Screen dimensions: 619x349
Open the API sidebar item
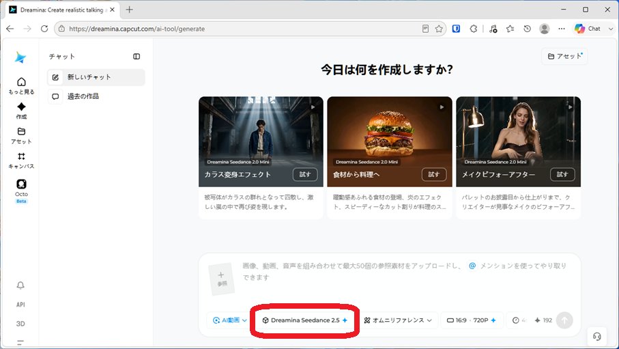[x=20, y=305]
